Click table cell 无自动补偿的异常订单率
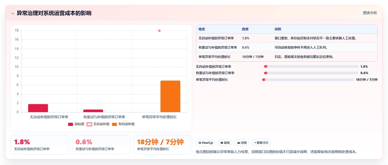 tap(216, 38)
